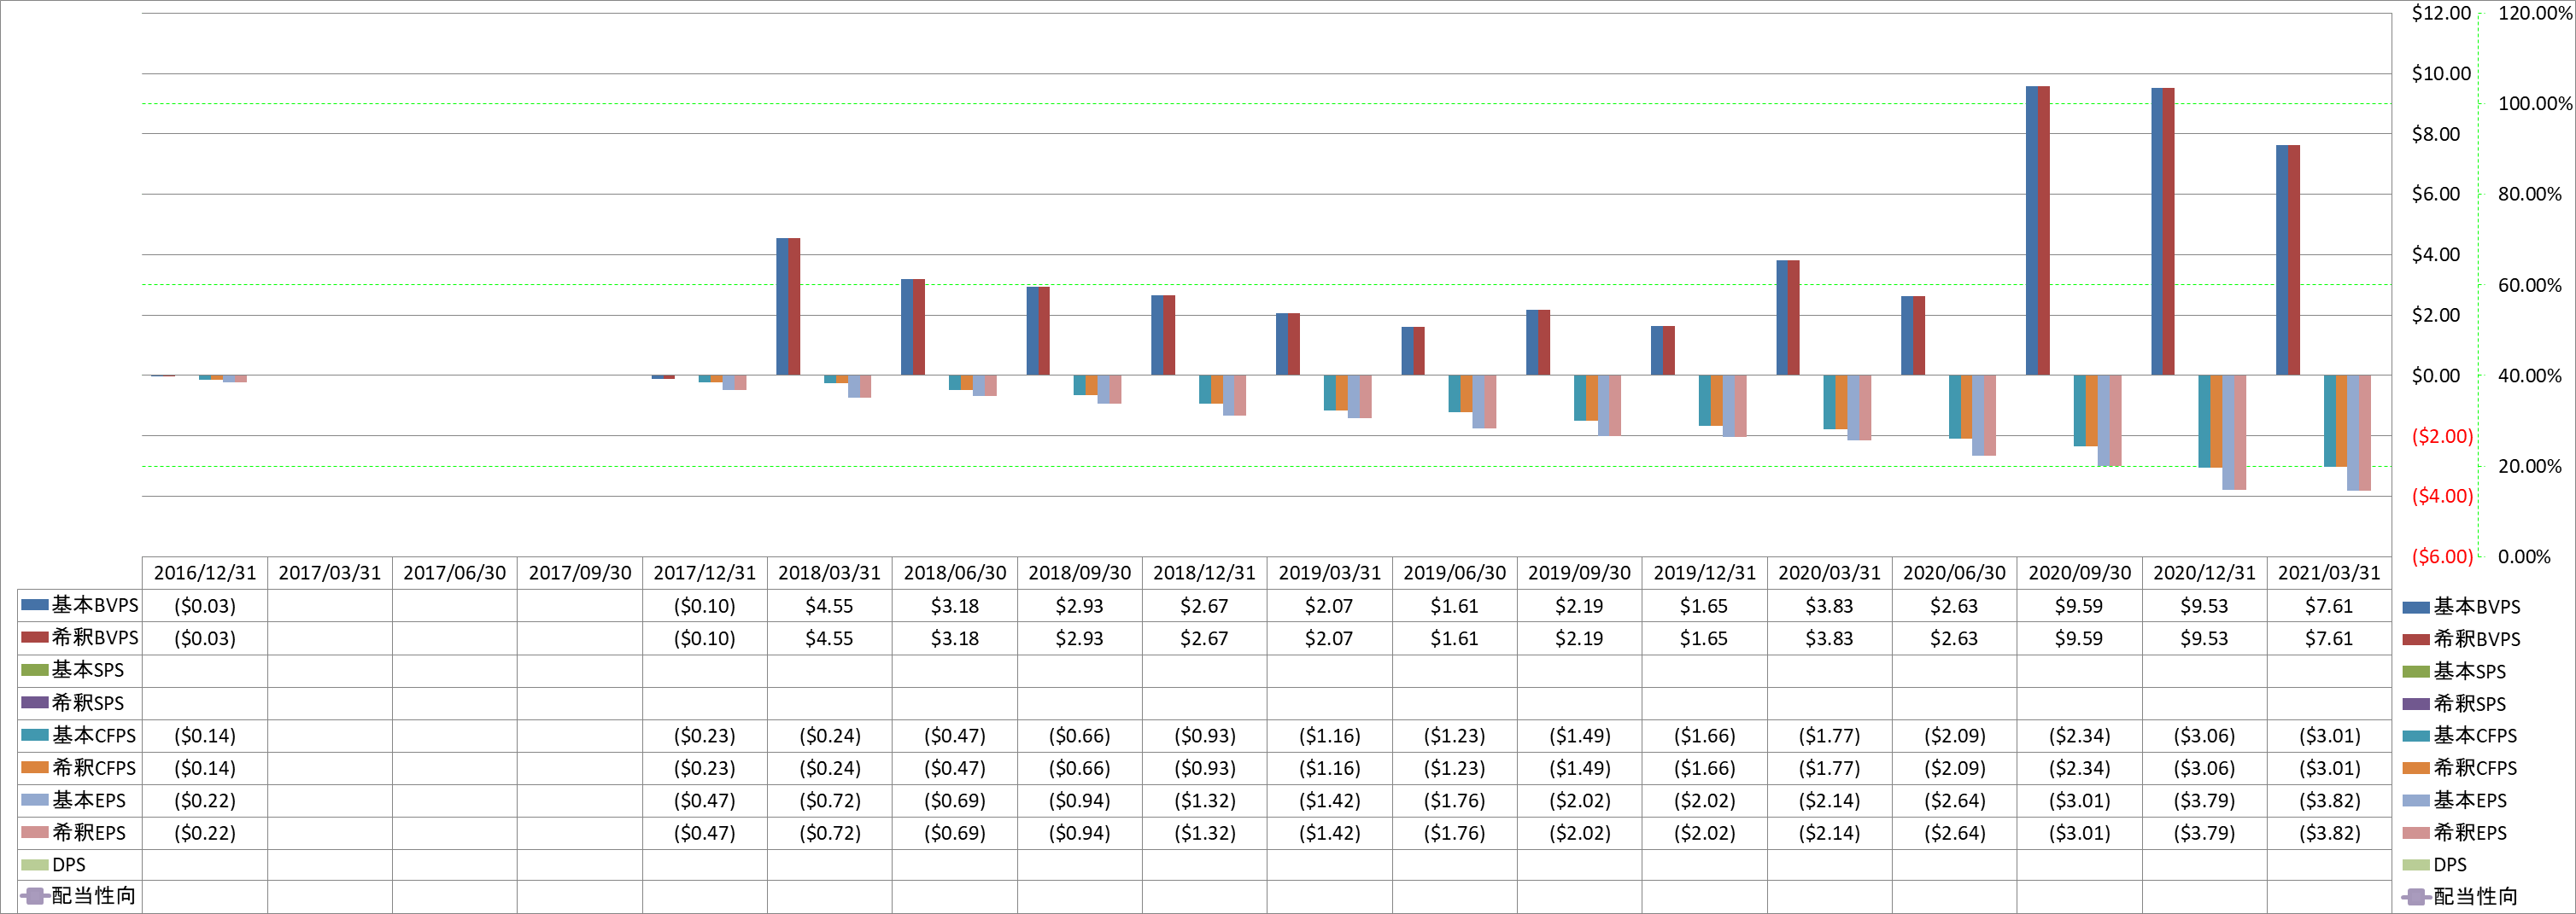
Task: Select 希釈BVPS value $9.59 for 2020/09/30
Action: [x=2079, y=638]
